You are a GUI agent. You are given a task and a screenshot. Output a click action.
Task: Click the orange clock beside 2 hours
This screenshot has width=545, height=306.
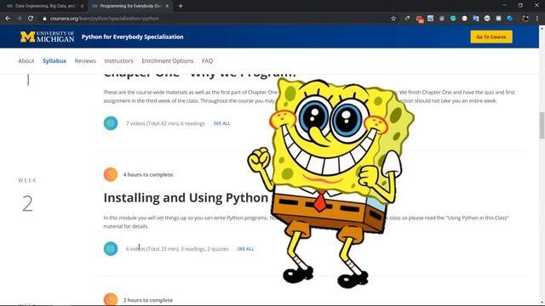pos(111,299)
